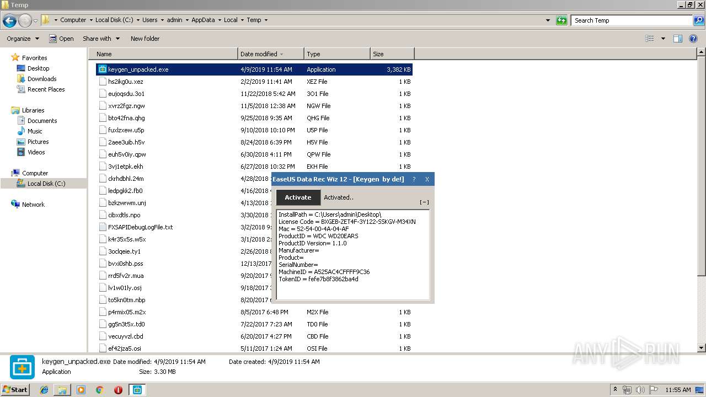The image size is (706, 397).
Task: Open Pictures library
Action: (38, 142)
